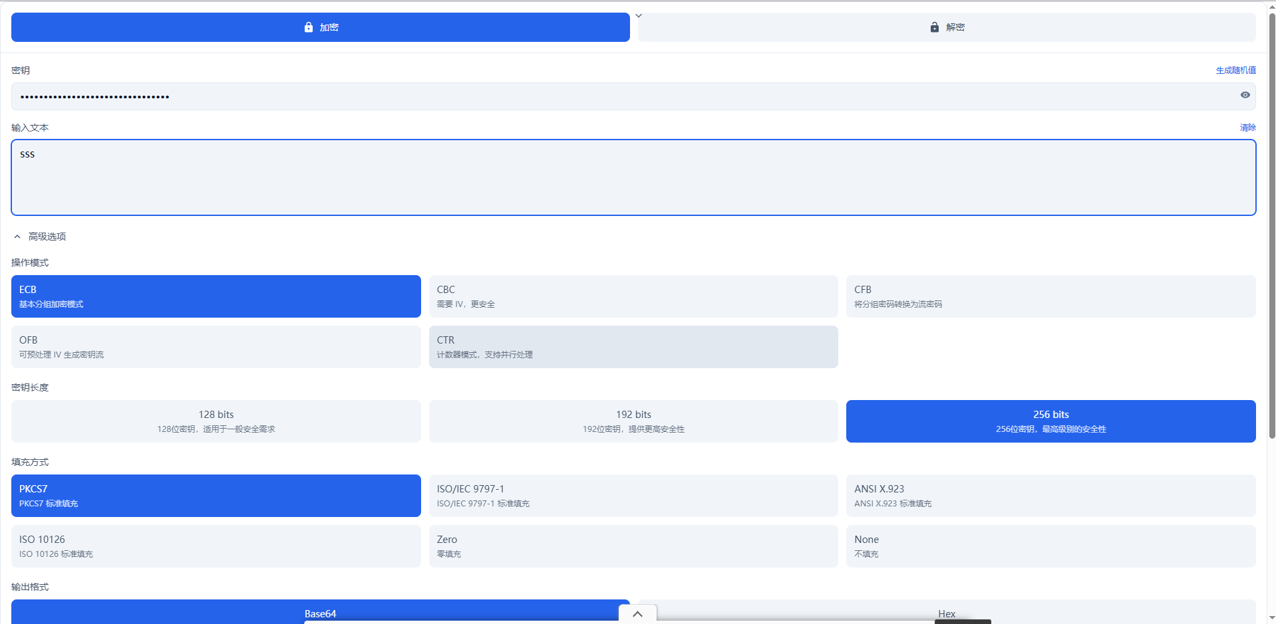Set key length to 128 bits

click(x=216, y=421)
